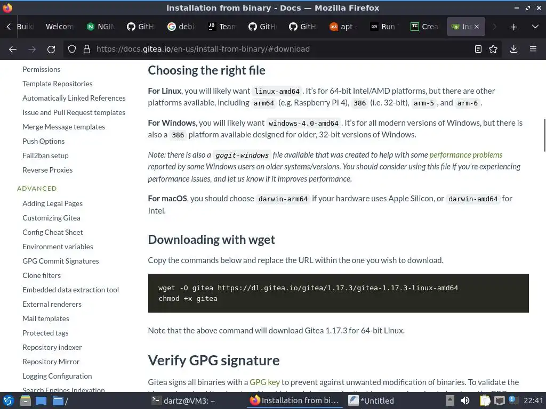Viewport: 546px width, 409px height.
Task: Open Mail templates sidebar link
Action: [x=46, y=318]
